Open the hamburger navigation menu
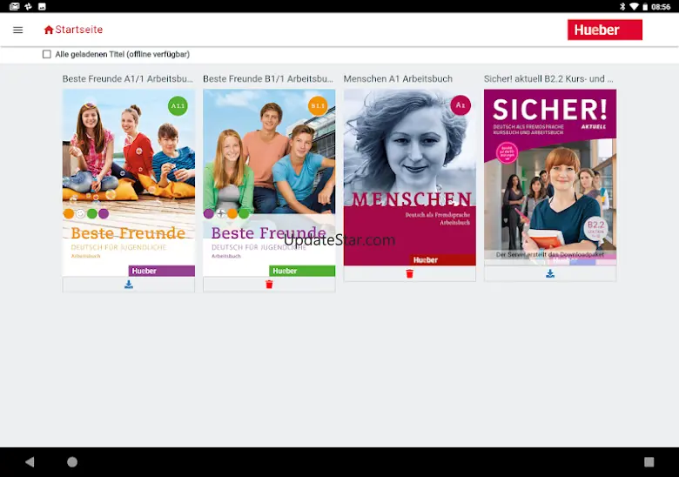Viewport: 679px width, 477px height. (17, 30)
